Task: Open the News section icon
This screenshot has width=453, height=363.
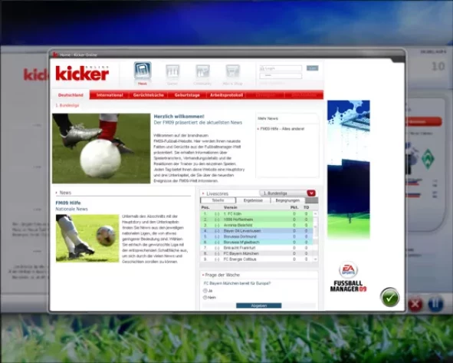Action: [143, 71]
